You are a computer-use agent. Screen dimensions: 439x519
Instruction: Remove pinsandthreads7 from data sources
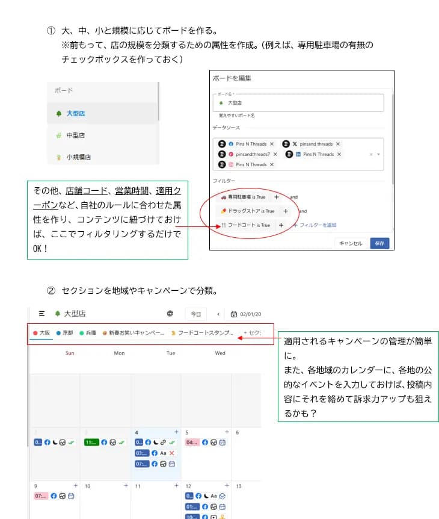(274, 154)
